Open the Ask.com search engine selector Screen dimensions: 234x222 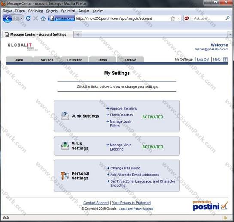[188, 18]
